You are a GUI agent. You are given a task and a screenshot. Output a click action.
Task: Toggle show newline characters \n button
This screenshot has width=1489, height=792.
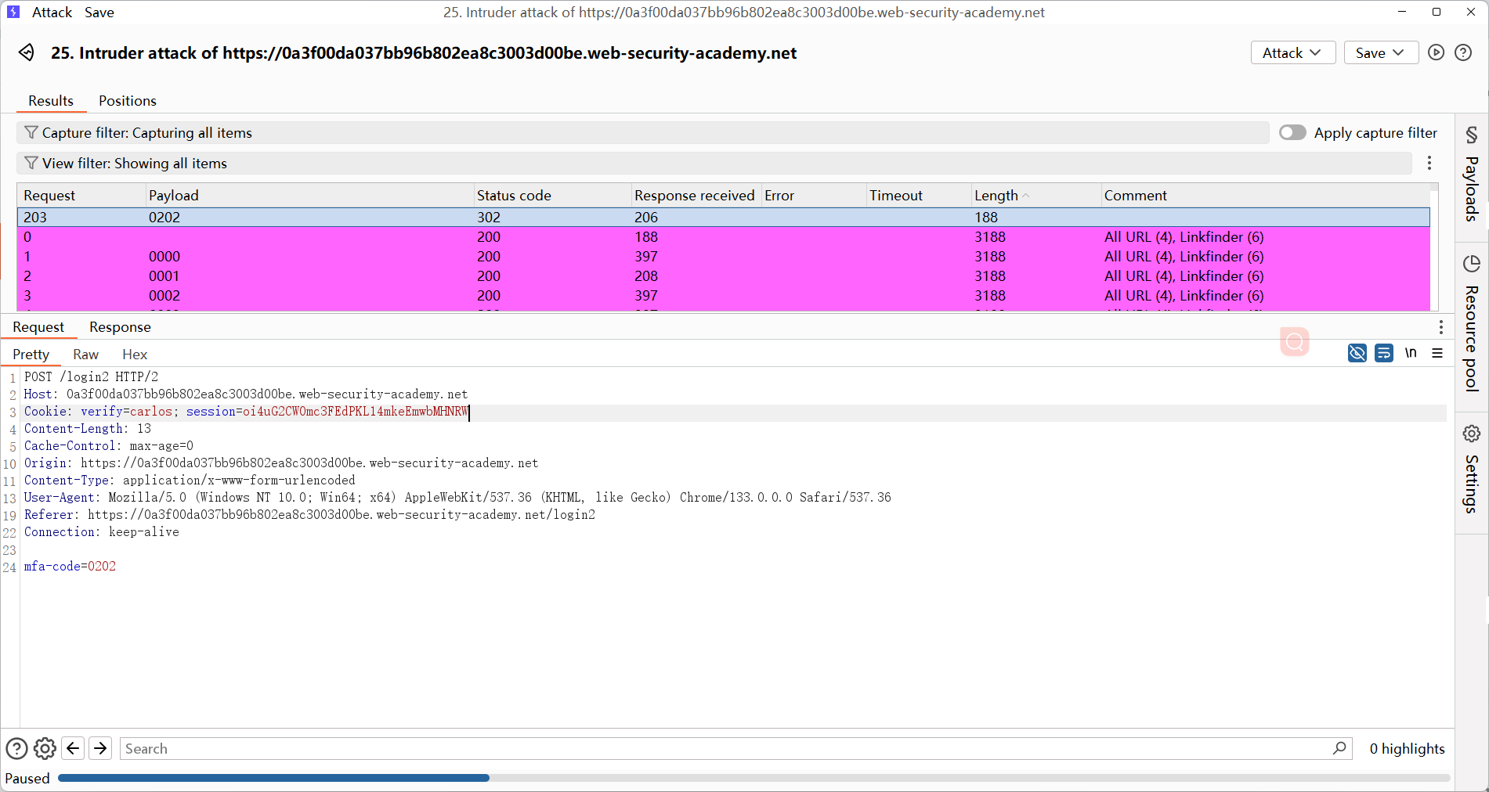(1411, 353)
